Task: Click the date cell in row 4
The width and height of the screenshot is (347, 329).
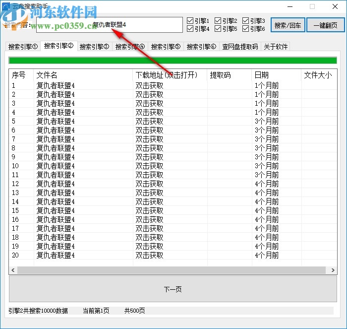Action: pos(267,112)
